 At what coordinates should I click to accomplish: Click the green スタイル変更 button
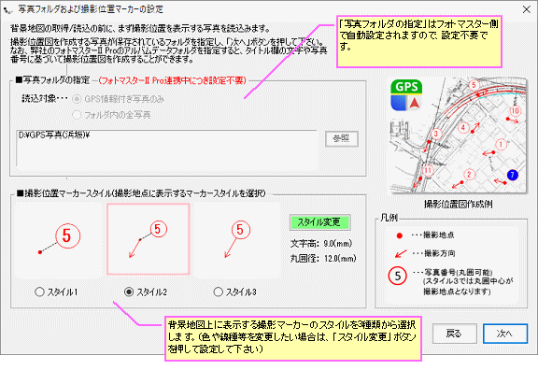pos(320,222)
